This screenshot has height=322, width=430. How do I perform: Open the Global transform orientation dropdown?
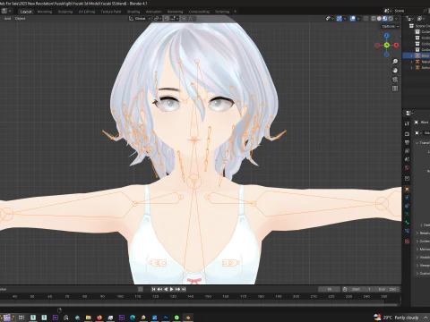(x=140, y=19)
